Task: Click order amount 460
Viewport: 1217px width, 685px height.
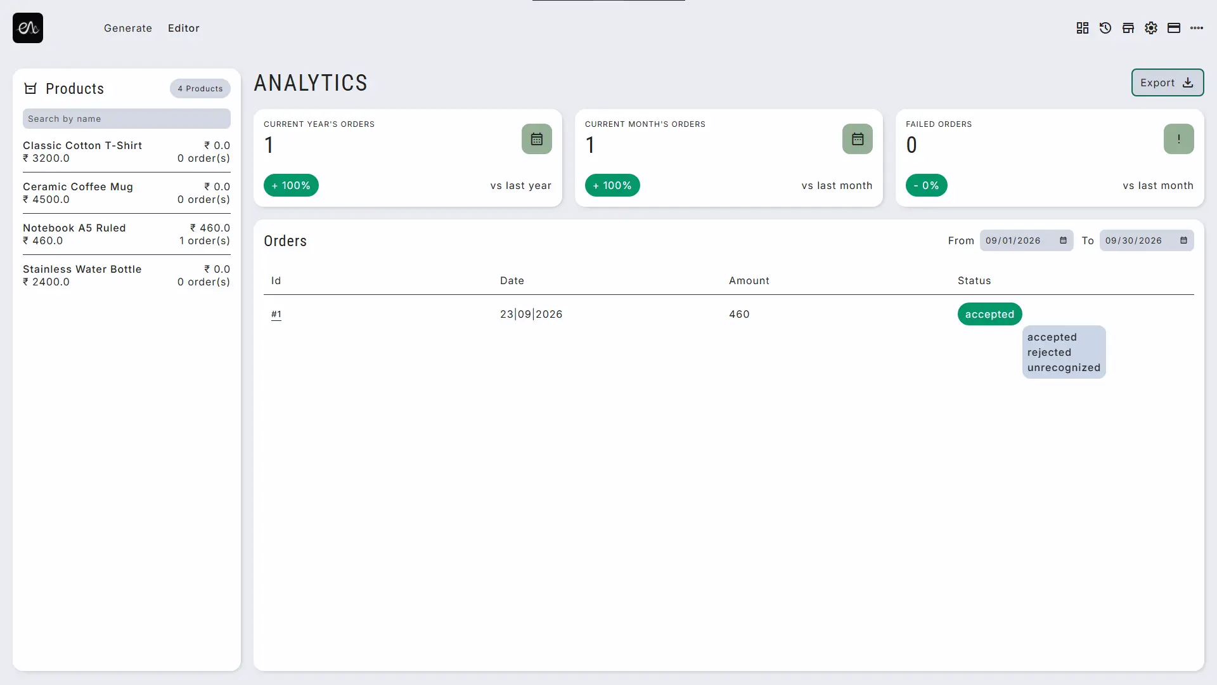Action: point(739,314)
